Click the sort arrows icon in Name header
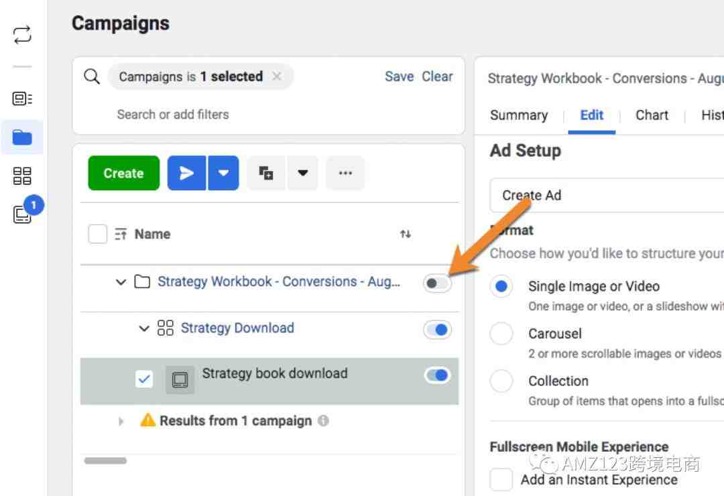Viewport: 724px width, 496px height. (405, 234)
